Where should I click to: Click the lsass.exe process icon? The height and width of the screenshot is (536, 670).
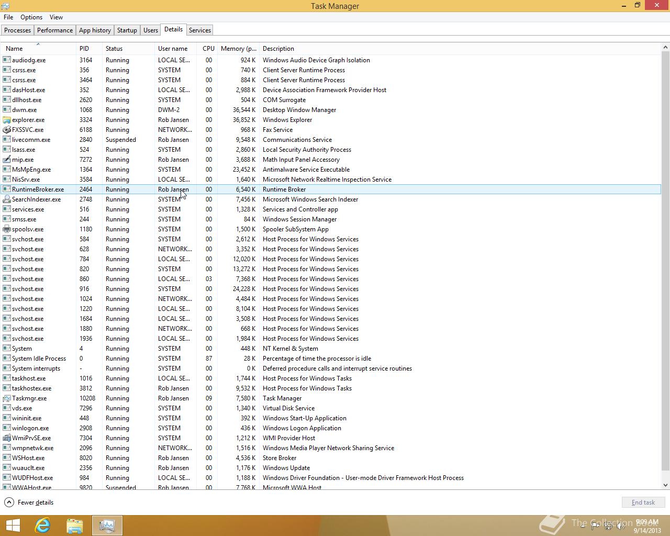7,150
